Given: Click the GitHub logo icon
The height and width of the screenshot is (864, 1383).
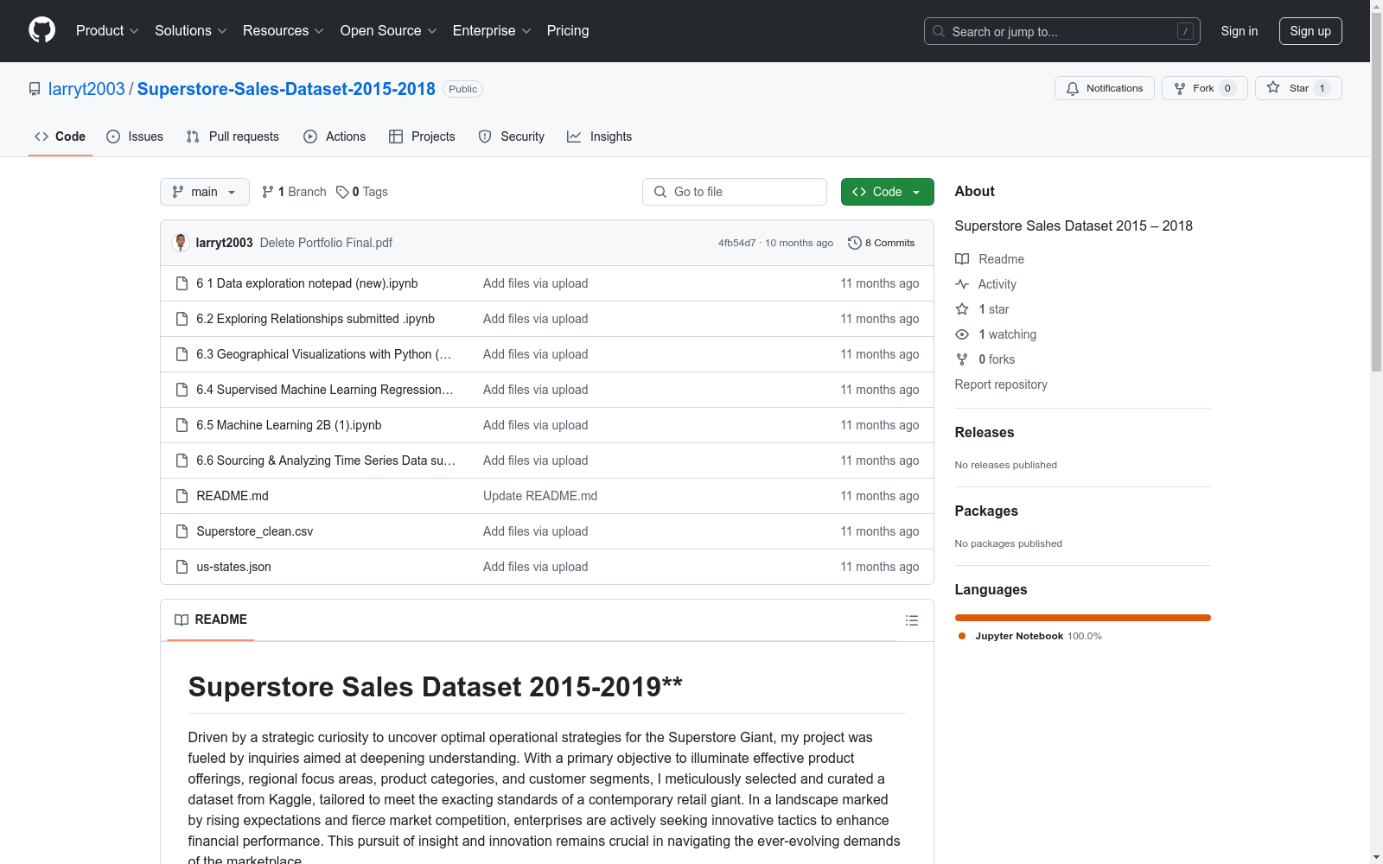Looking at the screenshot, I should tap(41, 30).
